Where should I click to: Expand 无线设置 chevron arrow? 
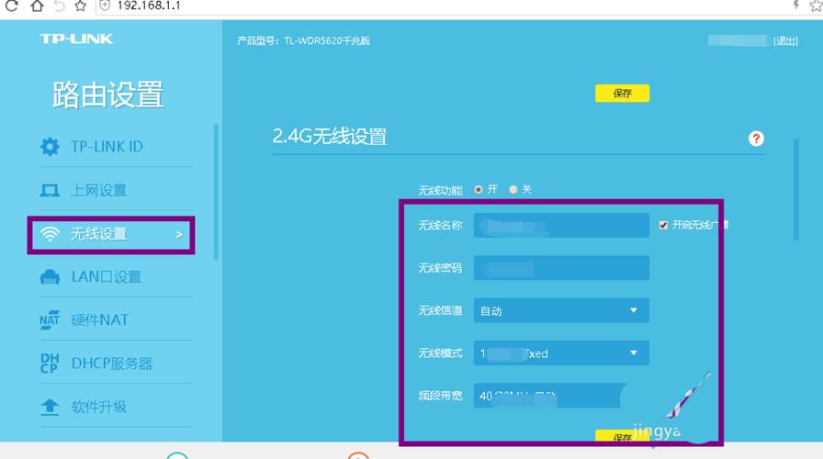179,234
